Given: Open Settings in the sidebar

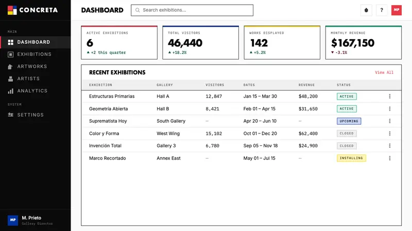Looking at the screenshot, I should point(36,114).
